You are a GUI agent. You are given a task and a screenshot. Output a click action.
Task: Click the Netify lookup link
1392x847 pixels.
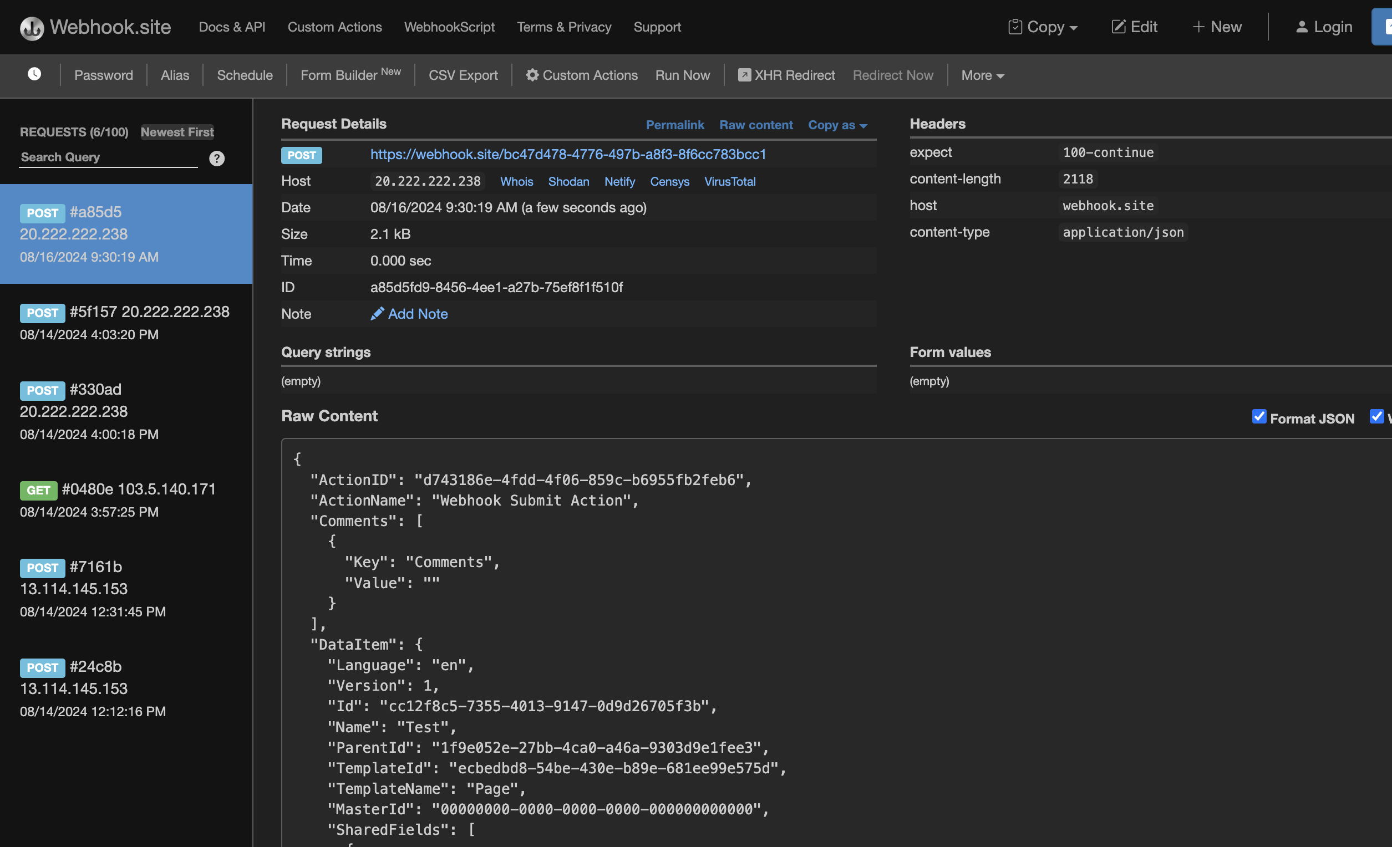[x=619, y=181]
